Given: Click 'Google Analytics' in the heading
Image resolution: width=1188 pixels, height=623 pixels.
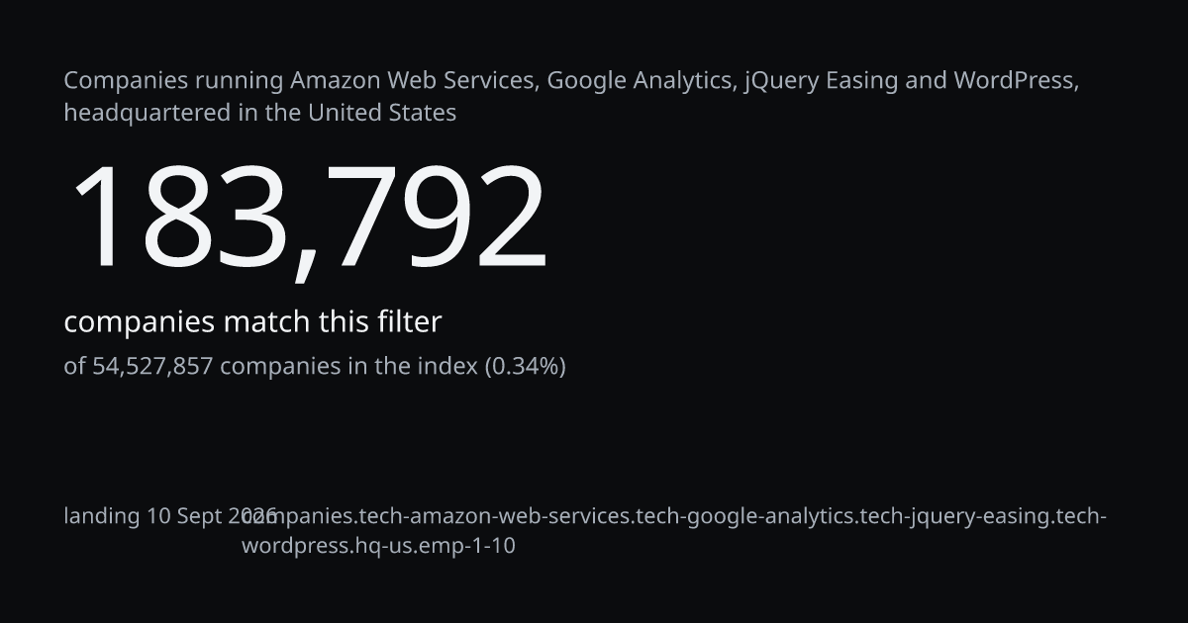Looking at the screenshot, I should (641, 81).
